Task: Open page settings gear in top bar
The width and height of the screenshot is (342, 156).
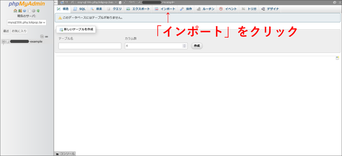Action: pyautogui.click(x=335, y=2)
